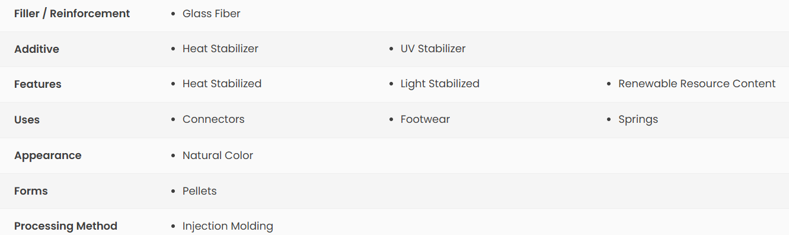The image size is (789, 235).
Task: Click the Glass Fiber filler entry
Action: coord(212,14)
